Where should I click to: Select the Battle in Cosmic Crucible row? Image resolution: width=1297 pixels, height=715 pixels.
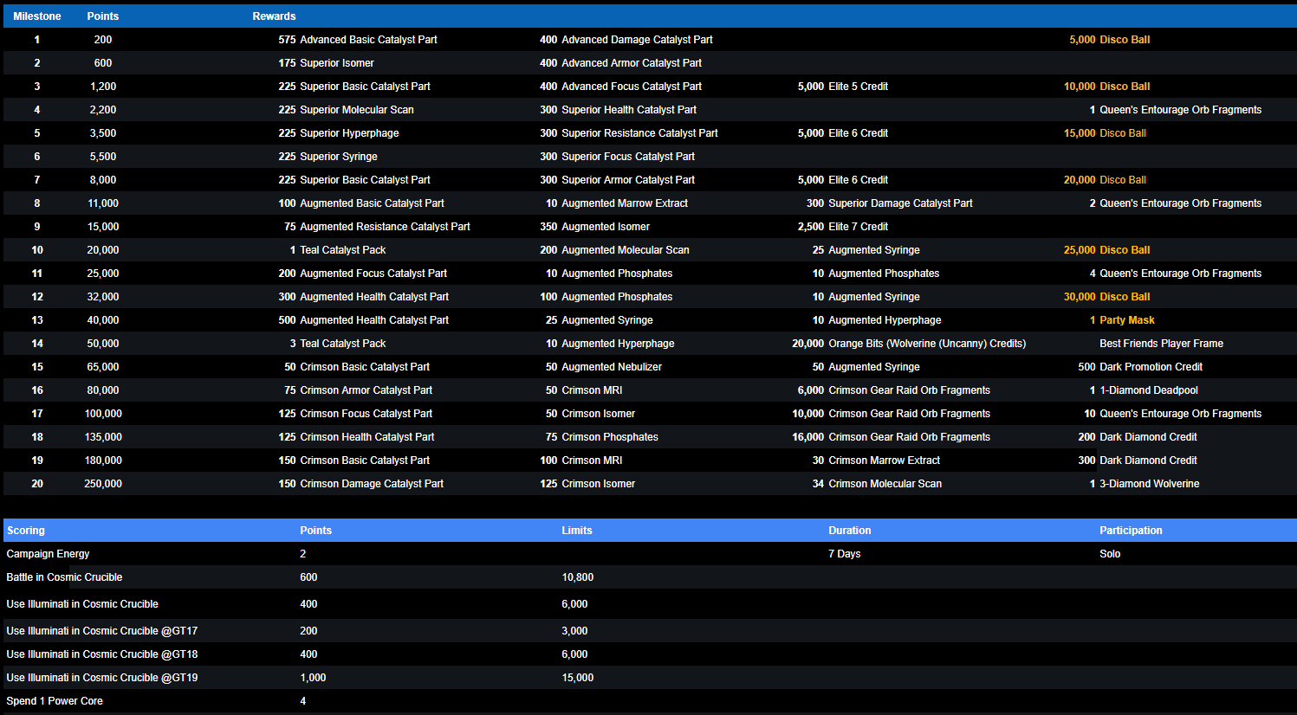point(64,577)
